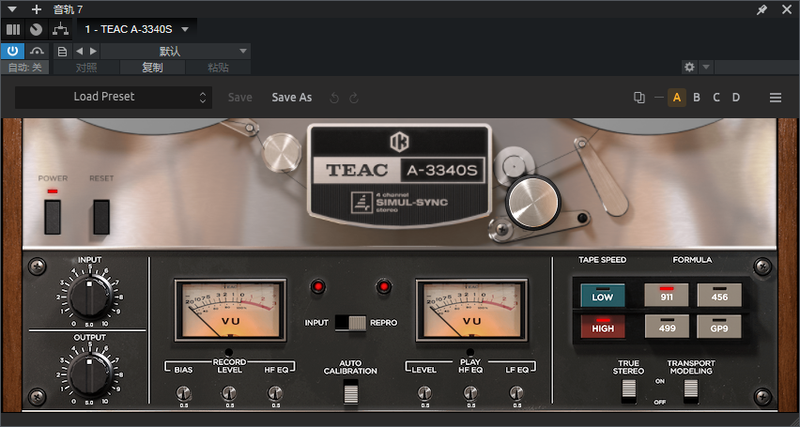Click the undo arrow icon
The width and height of the screenshot is (800, 427).
334,98
